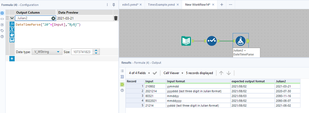Screen dimensions: 309x113
Task: Open the gear Configuration side tab
Action: (x=2, y=13)
